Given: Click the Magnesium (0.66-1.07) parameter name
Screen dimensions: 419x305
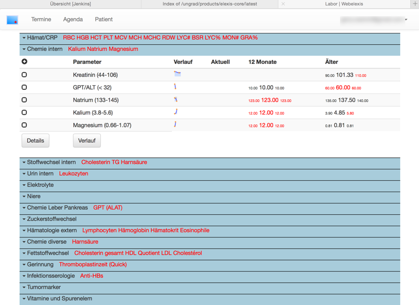Looking at the screenshot, I should tap(102, 125).
